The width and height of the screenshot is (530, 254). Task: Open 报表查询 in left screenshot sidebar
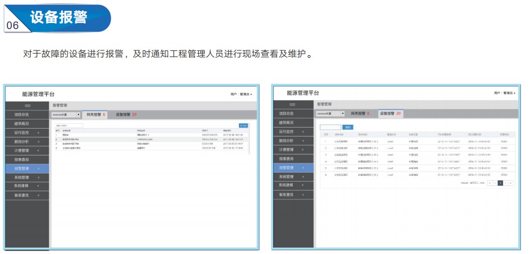click(x=23, y=160)
